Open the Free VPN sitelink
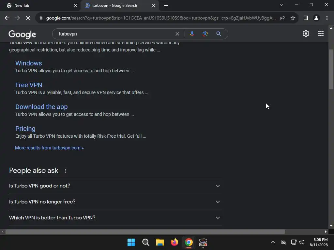Image resolution: width=334 pixels, height=250 pixels. coord(29,85)
